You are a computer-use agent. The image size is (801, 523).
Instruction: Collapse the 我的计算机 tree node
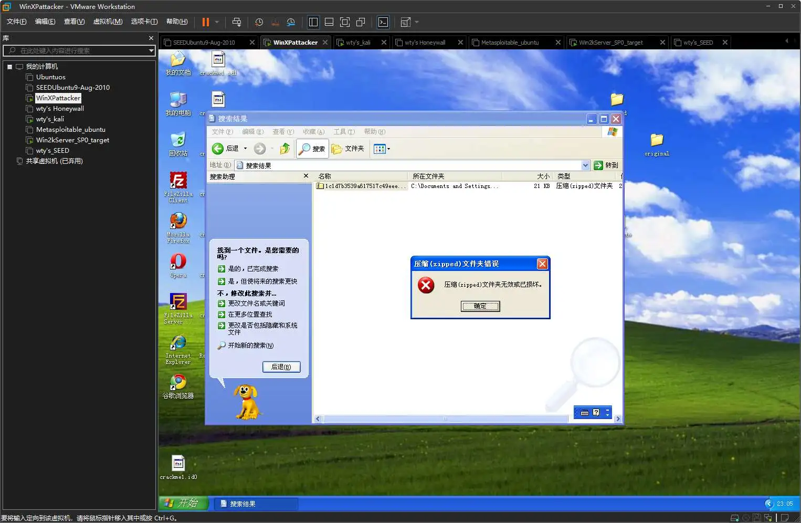coord(9,67)
